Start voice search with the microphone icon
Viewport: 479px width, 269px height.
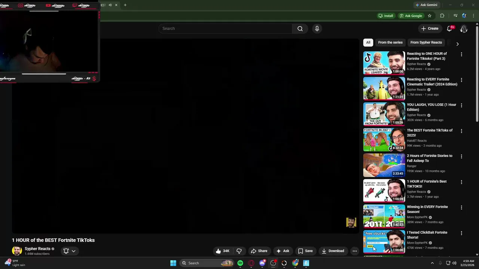tap(317, 28)
